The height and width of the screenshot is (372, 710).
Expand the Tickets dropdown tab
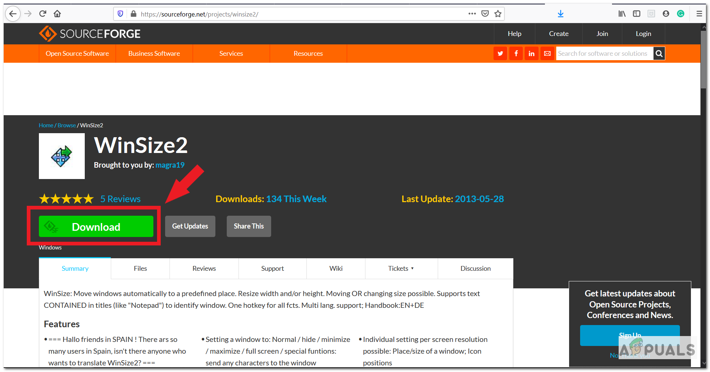[x=401, y=269]
